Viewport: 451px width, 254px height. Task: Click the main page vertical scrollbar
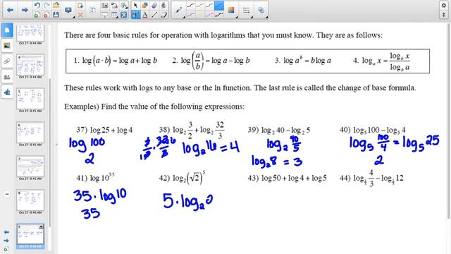[x=448, y=121]
